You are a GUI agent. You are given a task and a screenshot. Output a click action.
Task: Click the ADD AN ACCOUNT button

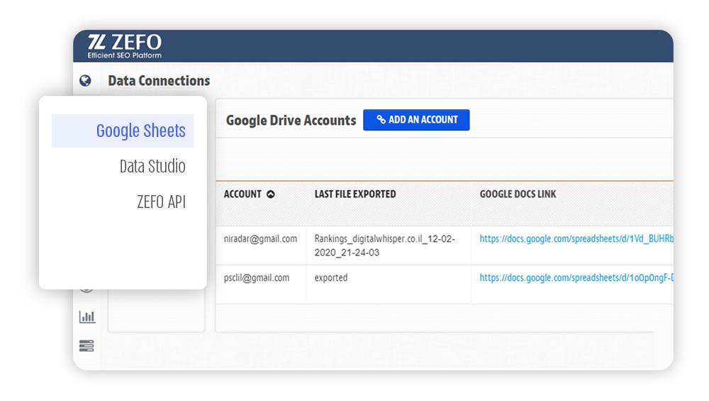[416, 120]
